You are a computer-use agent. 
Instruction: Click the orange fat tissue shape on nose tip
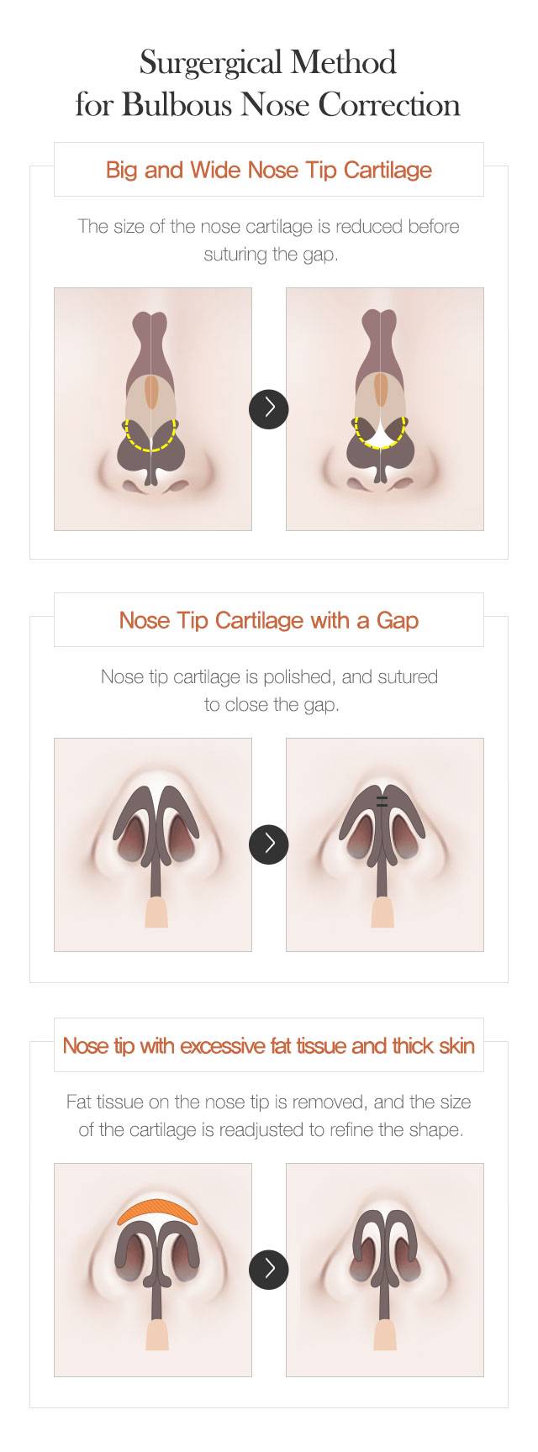pyautogui.click(x=157, y=1209)
